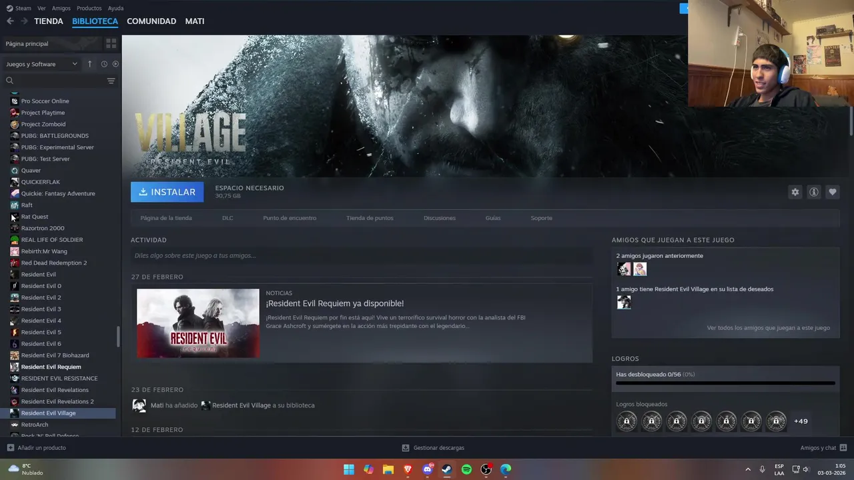Open friends and chat icon
The image size is (854, 480).
843,448
